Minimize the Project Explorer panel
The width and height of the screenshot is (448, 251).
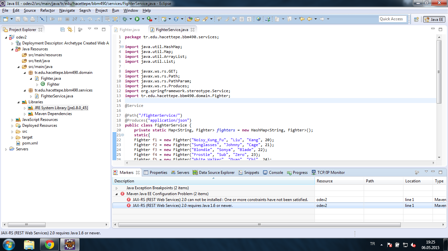tap(96, 29)
